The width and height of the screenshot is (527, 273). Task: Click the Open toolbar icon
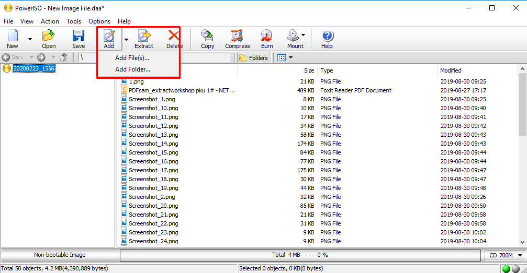(49, 39)
